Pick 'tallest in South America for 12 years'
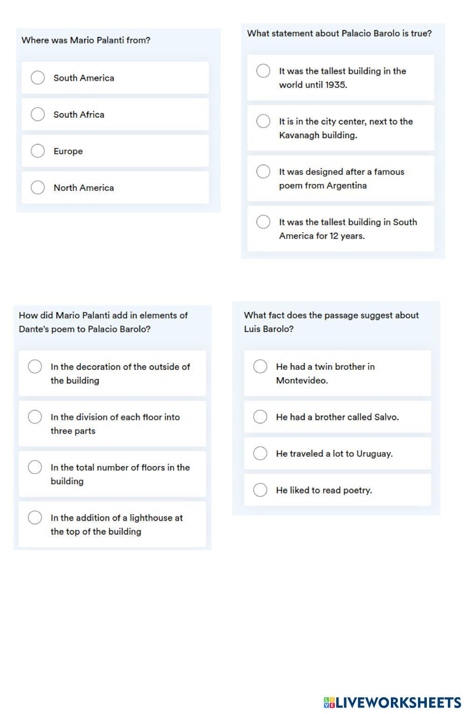The width and height of the screenshot is (467, 714). pos(263,222)
